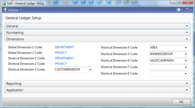
Task: Open Shortcut Dimension 8 Code dropdown arrow
Action: coord(186,73)
